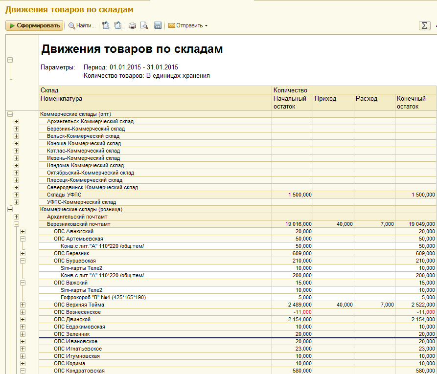This screenshot has height=374, width=437.
Task: Select the ОПС Ивановское row label
Action: pos(75,341)
